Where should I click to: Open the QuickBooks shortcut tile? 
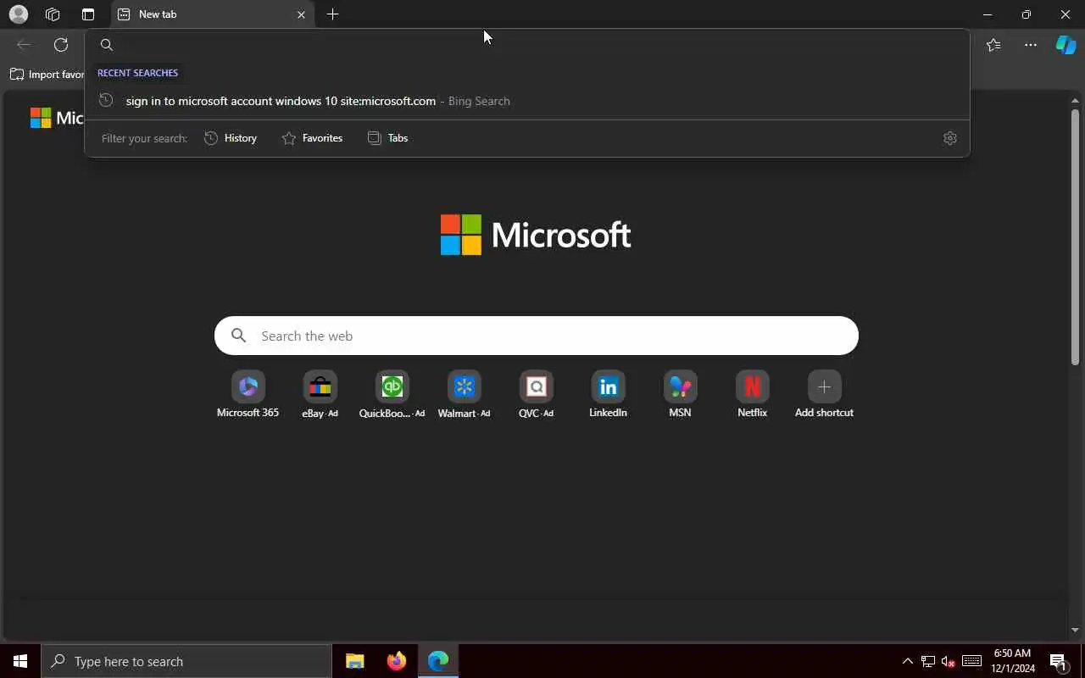click(x=392, y=395)
